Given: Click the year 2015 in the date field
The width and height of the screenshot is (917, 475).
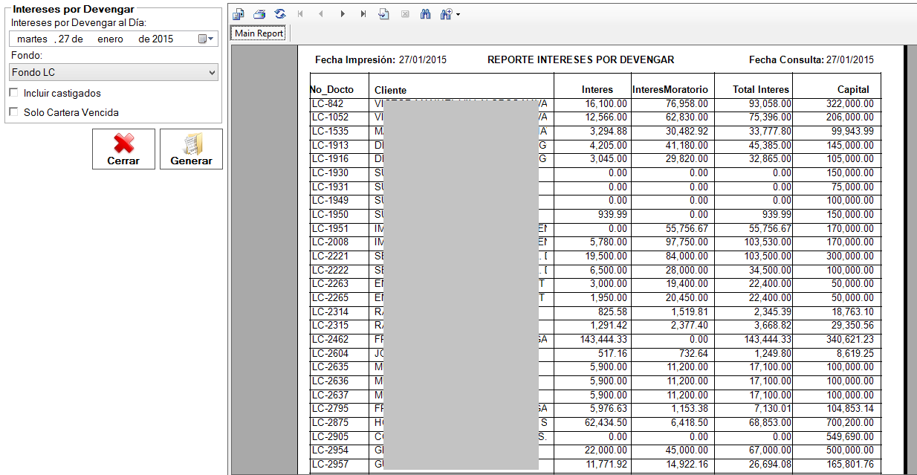Looking at the screenshot, I should coord(163,39).
